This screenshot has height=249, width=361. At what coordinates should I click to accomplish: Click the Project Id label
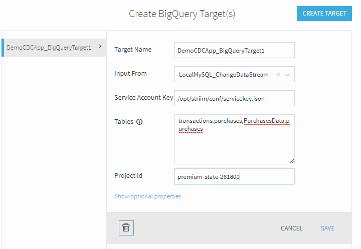[128, 175]
